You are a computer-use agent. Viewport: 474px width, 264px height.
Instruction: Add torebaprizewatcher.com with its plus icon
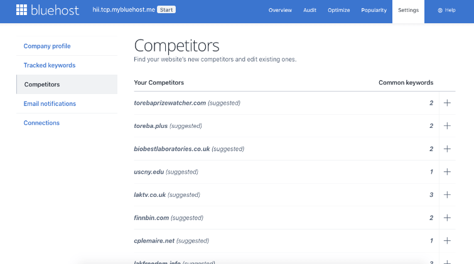447,103
